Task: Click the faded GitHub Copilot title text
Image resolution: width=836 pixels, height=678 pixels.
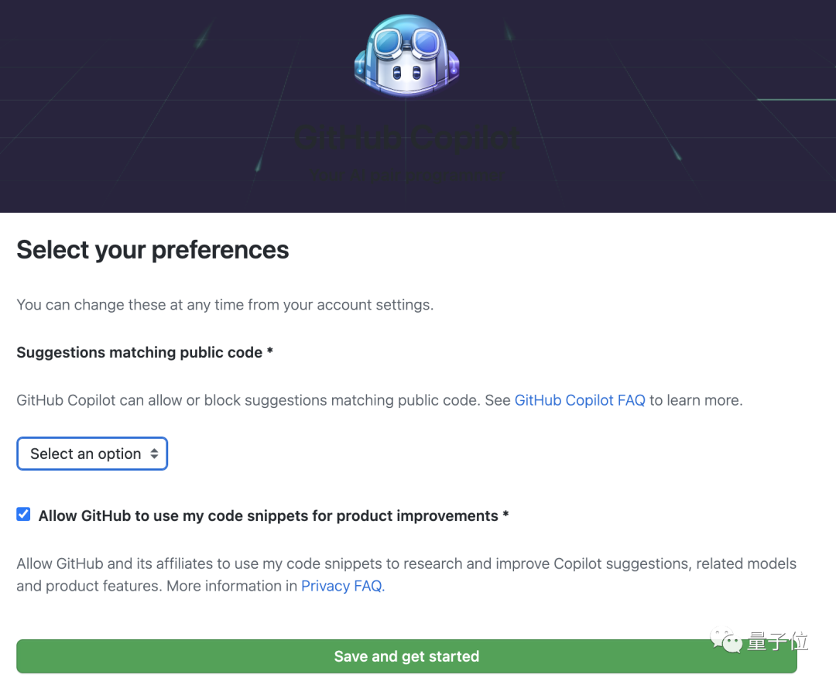Action: coord(406,138)
